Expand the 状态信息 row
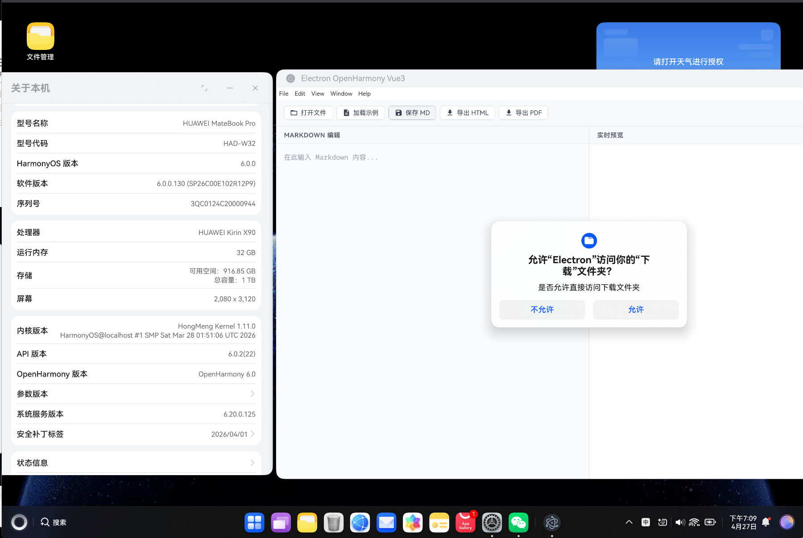803x538 pixels. click(136, 463)
